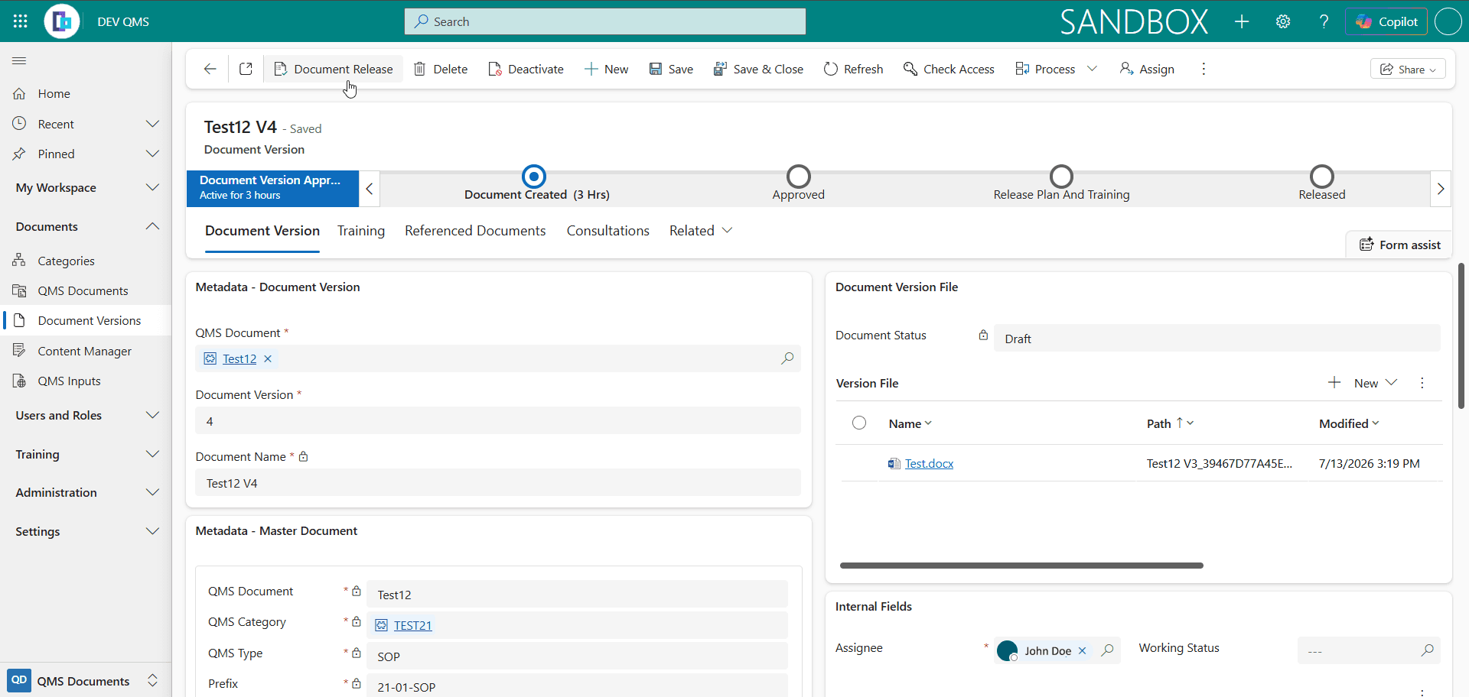Open command bar more options ellipsis
Viewport: 1469px width, 697px height.
(1204, 69)
